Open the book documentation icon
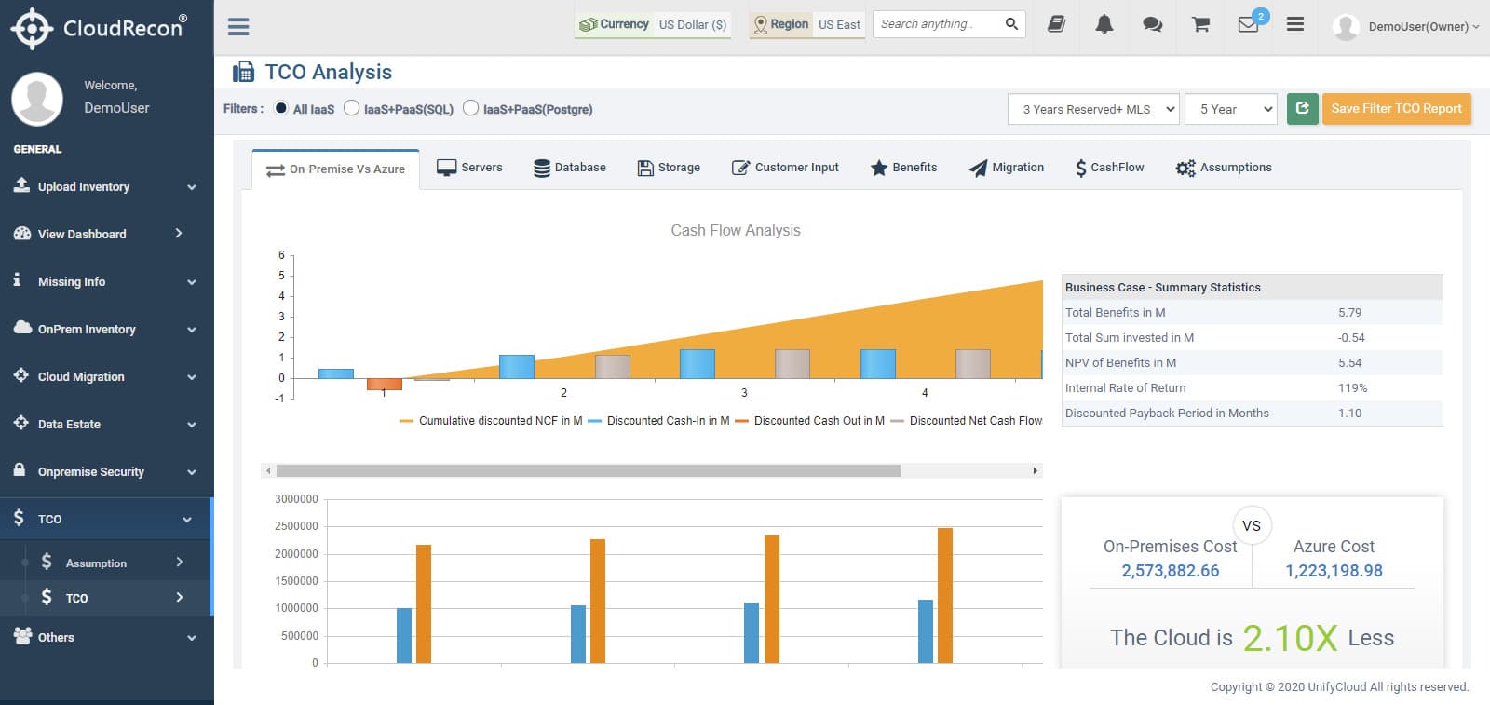The image size is (1490, 705). coord(1056,24)
